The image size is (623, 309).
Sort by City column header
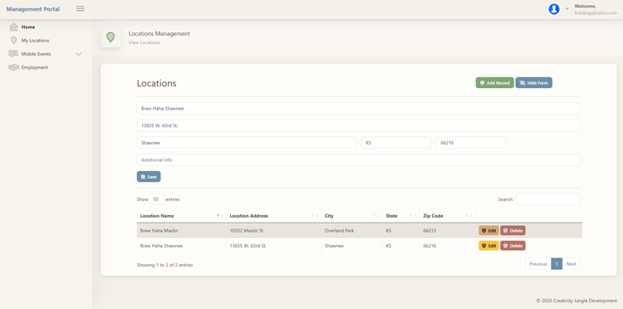point(351,216)
